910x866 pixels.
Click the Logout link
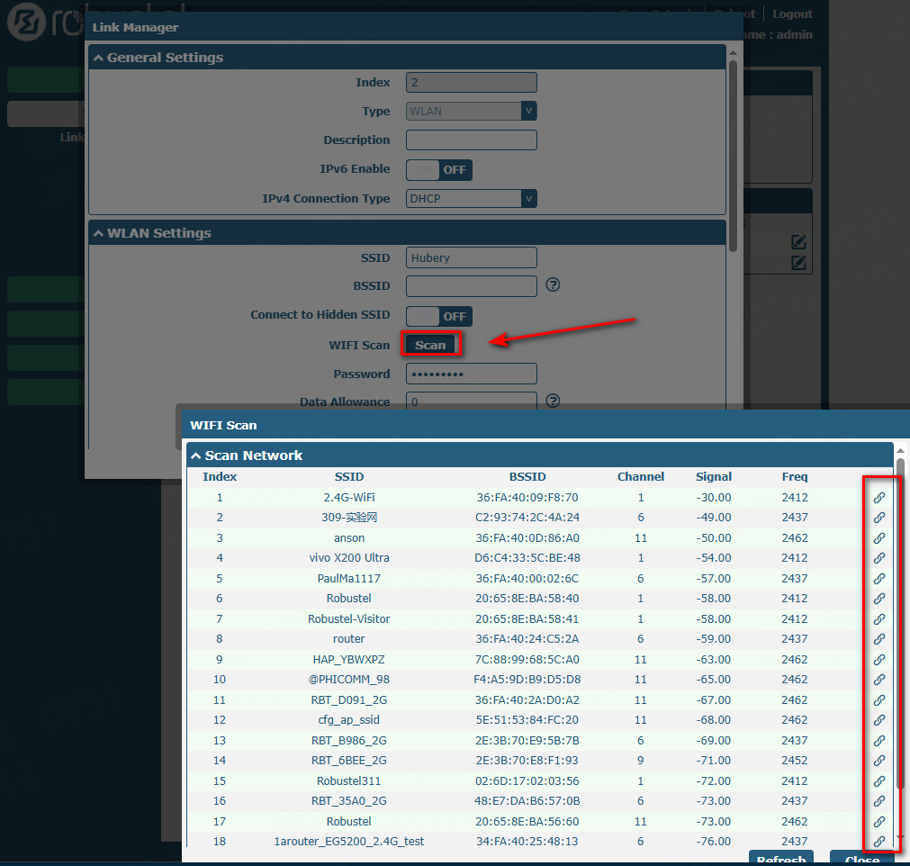pyautogui.click(x=791, y=14)
